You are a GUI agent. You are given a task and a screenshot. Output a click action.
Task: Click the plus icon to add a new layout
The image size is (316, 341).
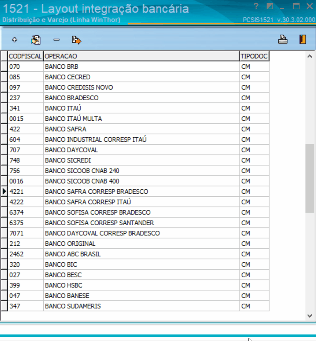click(15, 40)
